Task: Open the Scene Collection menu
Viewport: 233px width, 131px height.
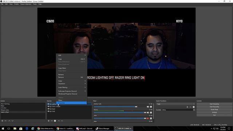Action: tap(26, 4)
